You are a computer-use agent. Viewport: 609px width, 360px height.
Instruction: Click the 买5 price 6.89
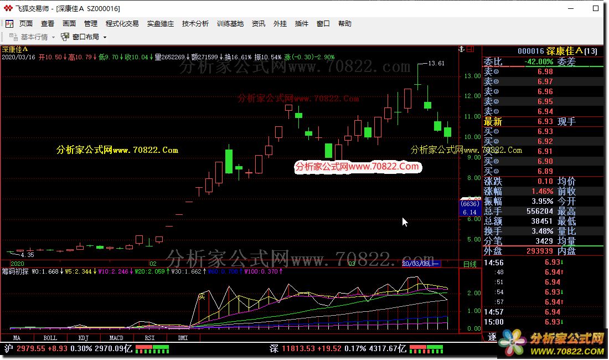click(x=545, y=171)
